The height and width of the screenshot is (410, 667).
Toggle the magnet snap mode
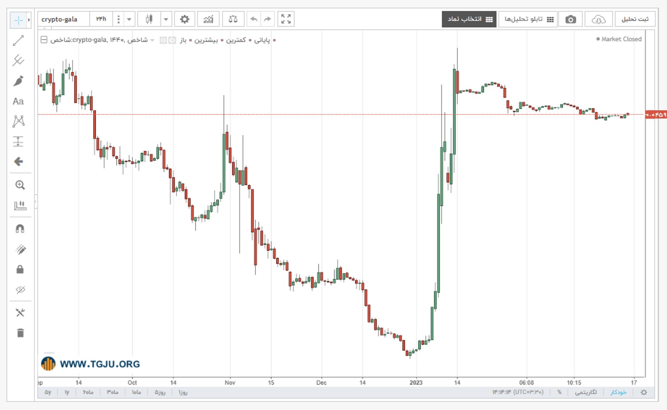(20, 228)
